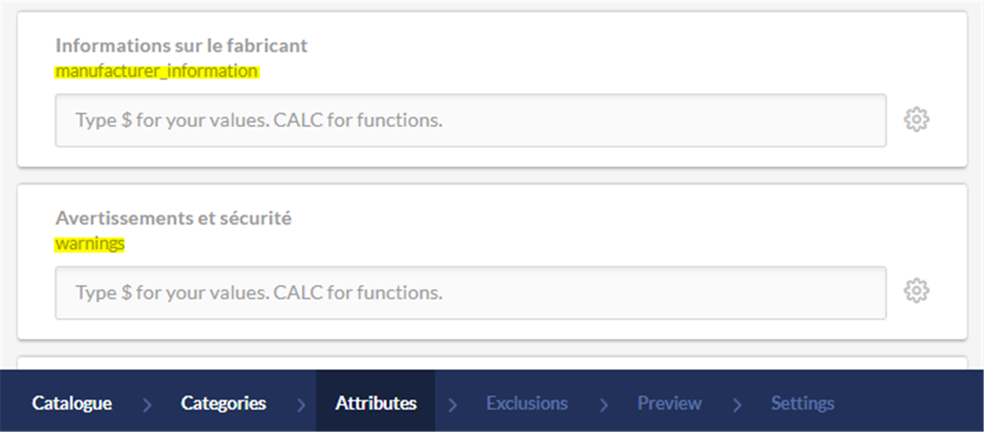Open the Exclusions step
Screen dimensions: 984x432
[527, 403]
